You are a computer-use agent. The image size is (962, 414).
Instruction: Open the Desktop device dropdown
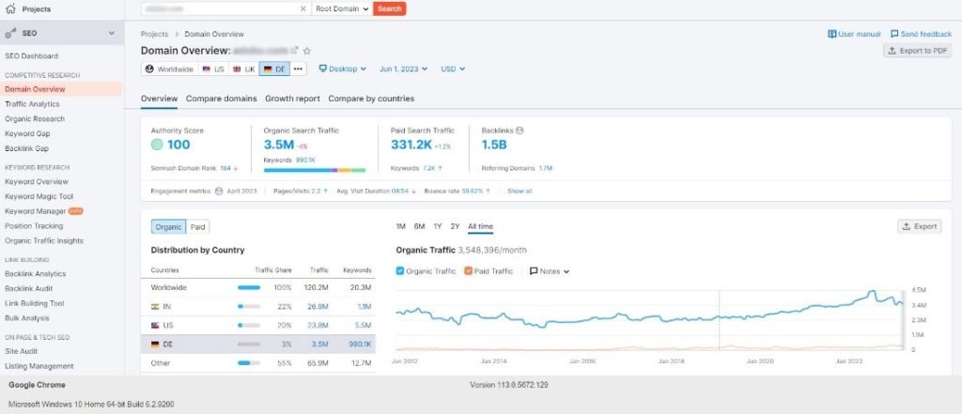tap(342, 69)
